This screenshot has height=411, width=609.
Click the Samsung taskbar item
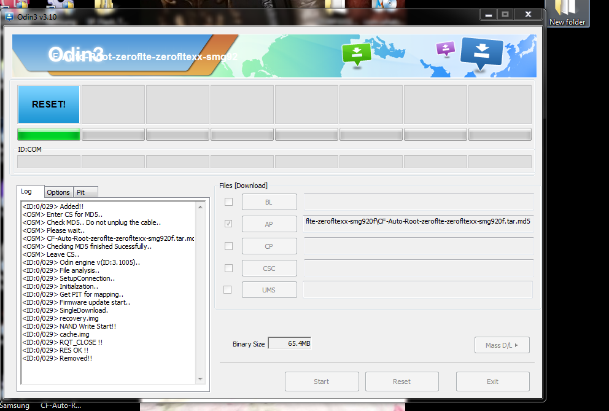point(15,405)
